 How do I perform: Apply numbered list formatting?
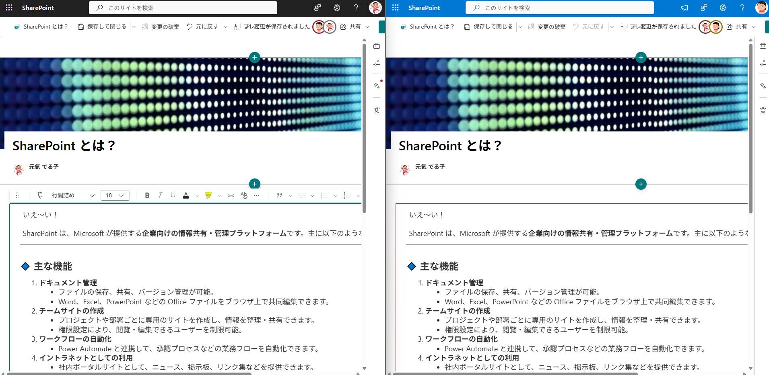pos(347,195)
